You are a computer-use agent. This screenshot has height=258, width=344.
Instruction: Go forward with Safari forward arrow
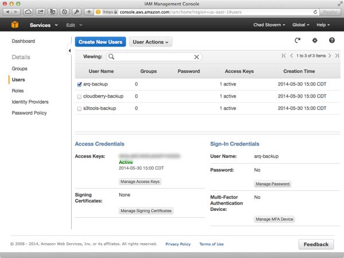tap(16, 12)
